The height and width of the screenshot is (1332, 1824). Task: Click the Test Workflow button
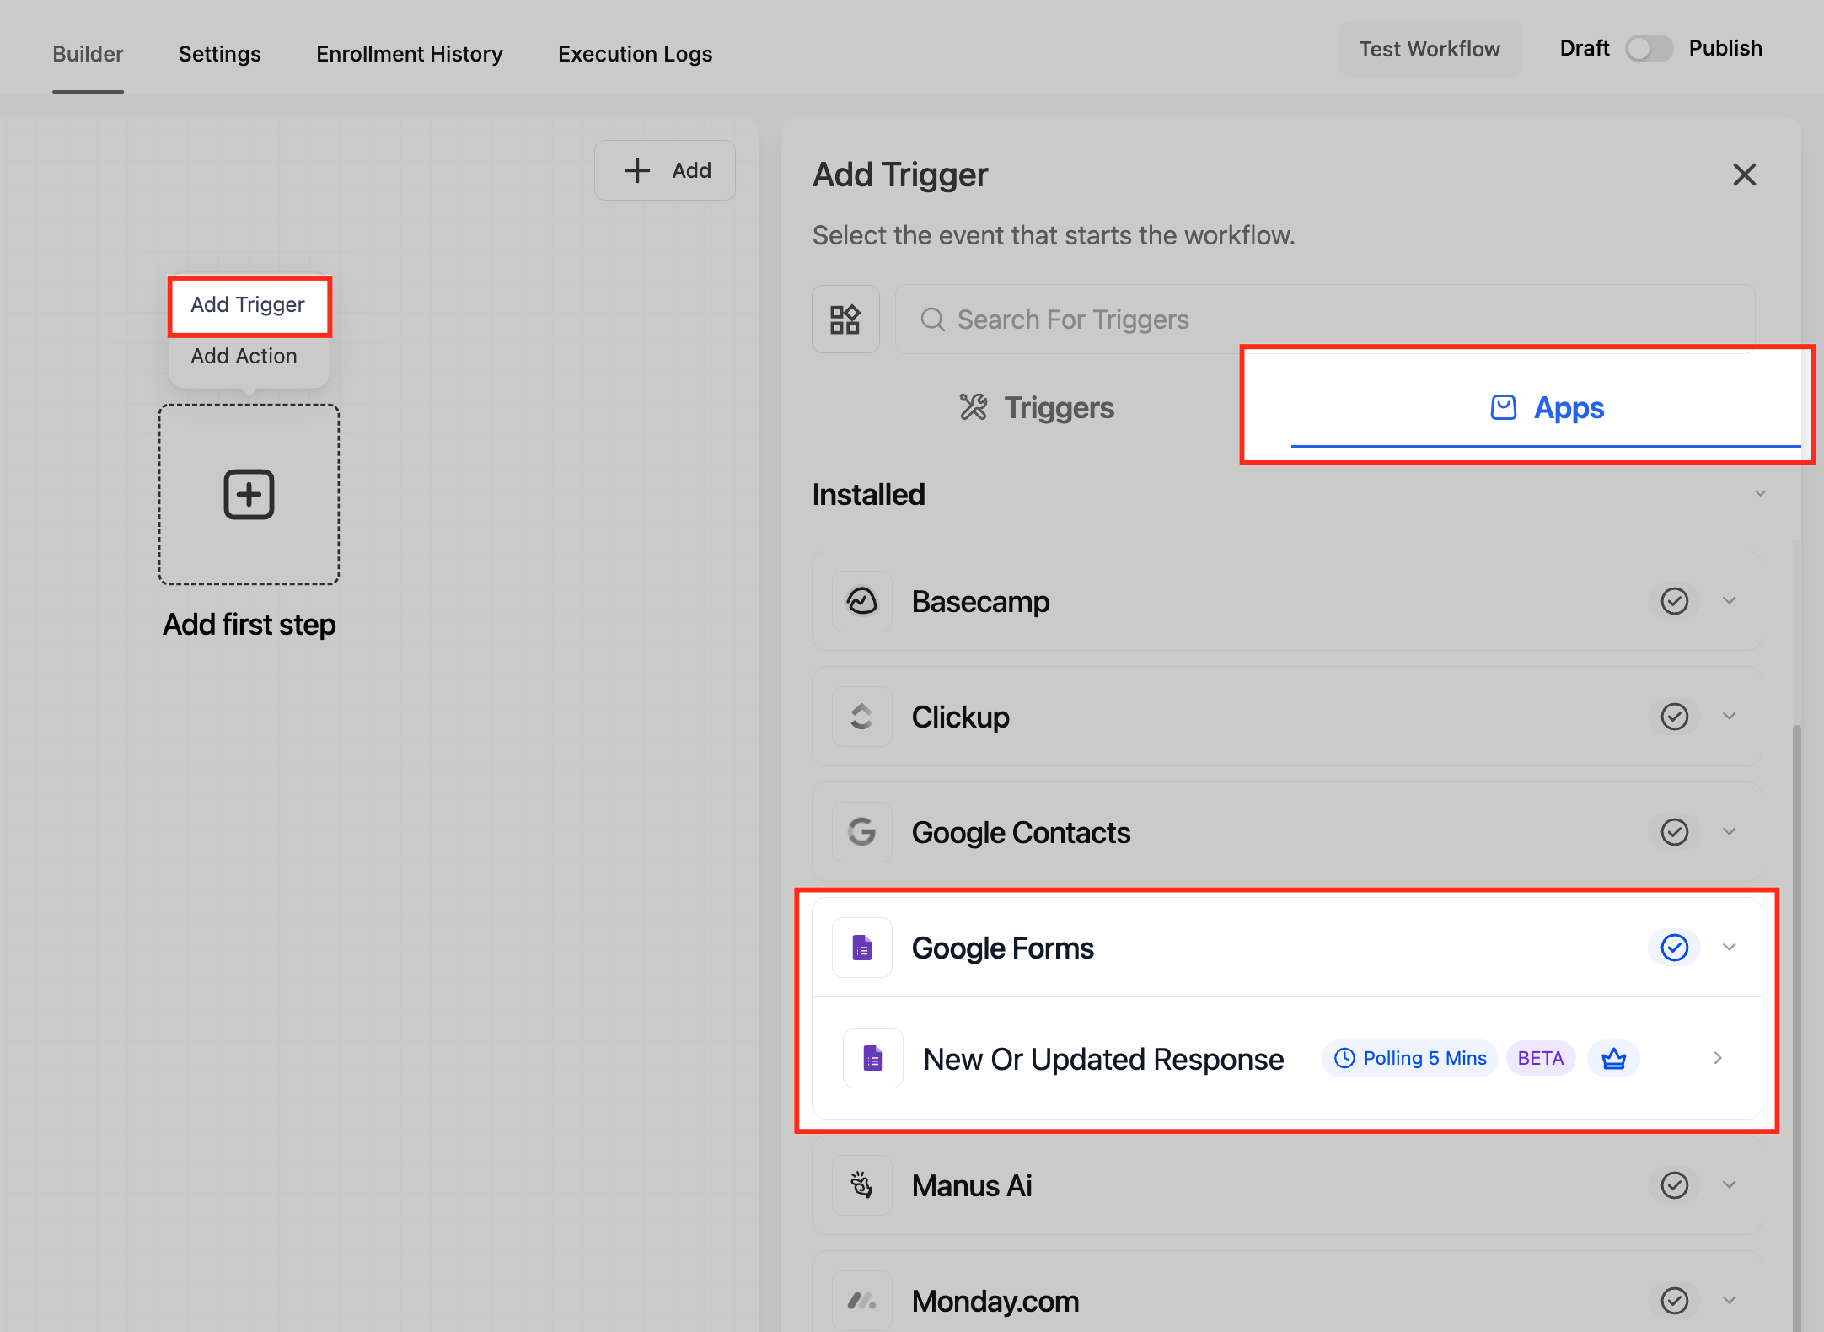(1429, 49)
